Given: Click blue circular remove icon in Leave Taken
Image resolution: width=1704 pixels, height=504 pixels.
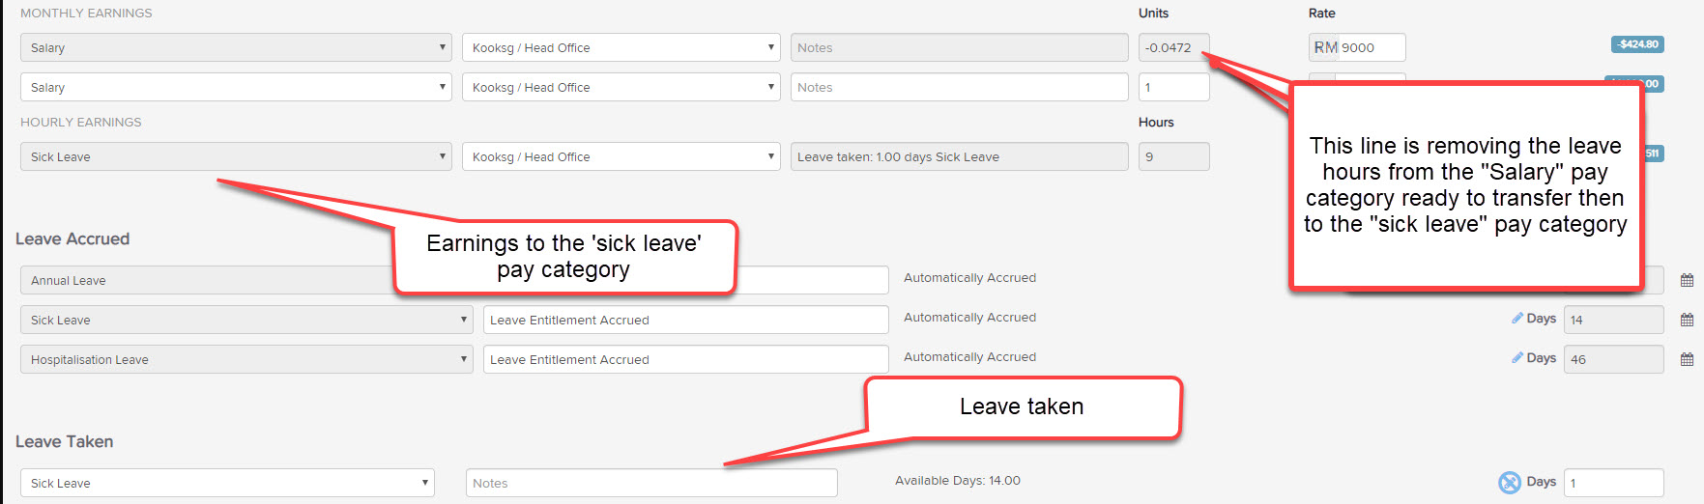Looking at the screenshot, I should tap(1510, 482).
